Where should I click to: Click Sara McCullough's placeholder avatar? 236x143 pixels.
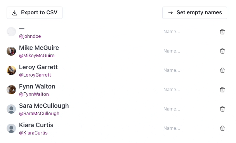[11, 109]
